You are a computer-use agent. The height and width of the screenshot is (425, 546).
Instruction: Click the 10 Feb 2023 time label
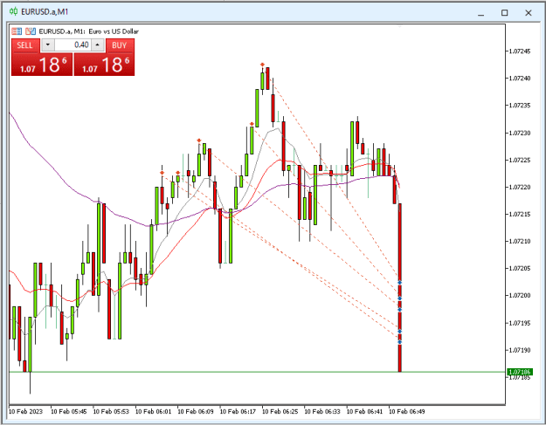(25, 411)
